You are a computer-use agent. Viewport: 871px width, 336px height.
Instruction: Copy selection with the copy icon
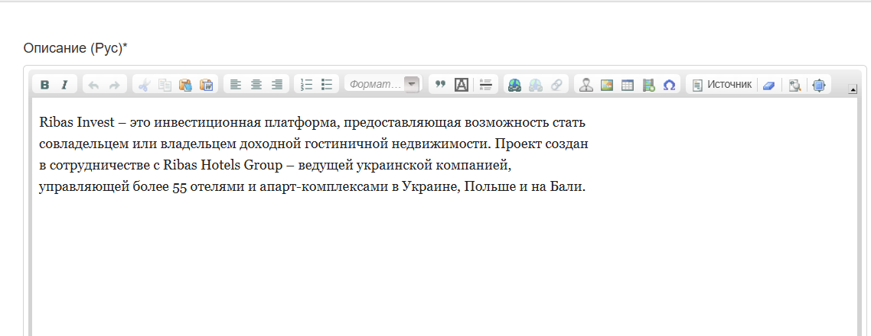[165, 85]
